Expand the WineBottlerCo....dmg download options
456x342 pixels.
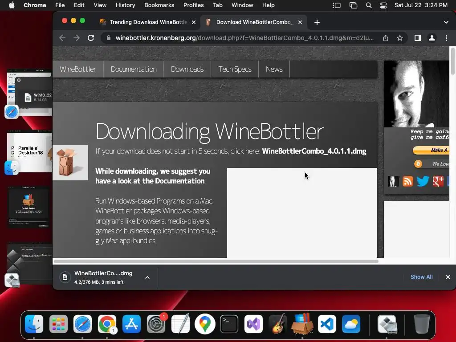pos(147,277)
